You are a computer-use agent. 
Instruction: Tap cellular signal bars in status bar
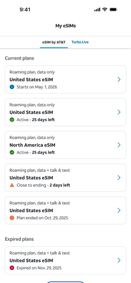coord(97,10)
